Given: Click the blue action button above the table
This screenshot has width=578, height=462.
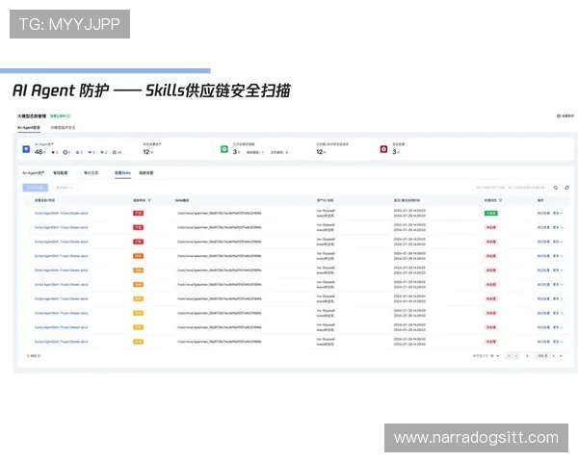Looking at the screenshot, I should pos(36,188).
